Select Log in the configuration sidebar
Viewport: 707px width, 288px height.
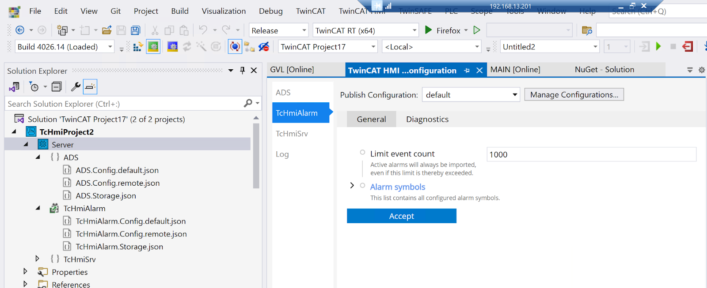point(282,154)
